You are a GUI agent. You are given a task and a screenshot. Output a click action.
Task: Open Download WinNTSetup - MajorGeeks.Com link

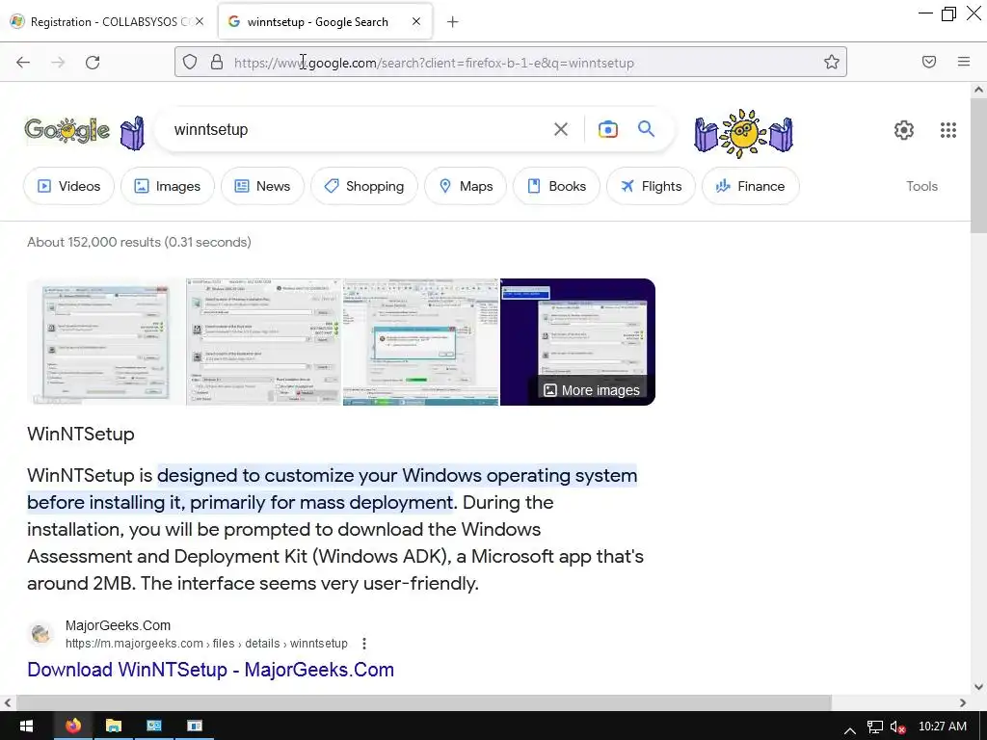(x=210, y=670)
